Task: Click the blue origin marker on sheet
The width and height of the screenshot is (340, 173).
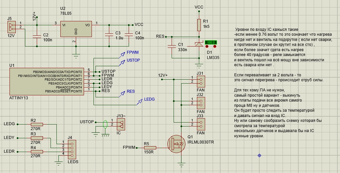Action: pyautogui.click(x=259, y=155)
